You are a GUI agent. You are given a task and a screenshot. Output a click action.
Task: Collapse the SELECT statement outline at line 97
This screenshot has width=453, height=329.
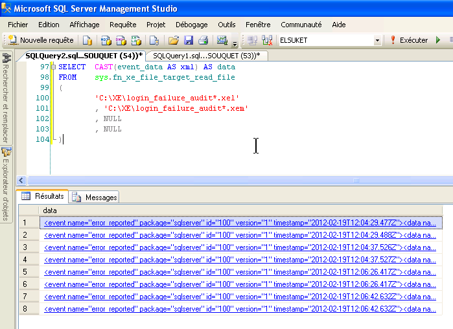[x=53, y=67]
